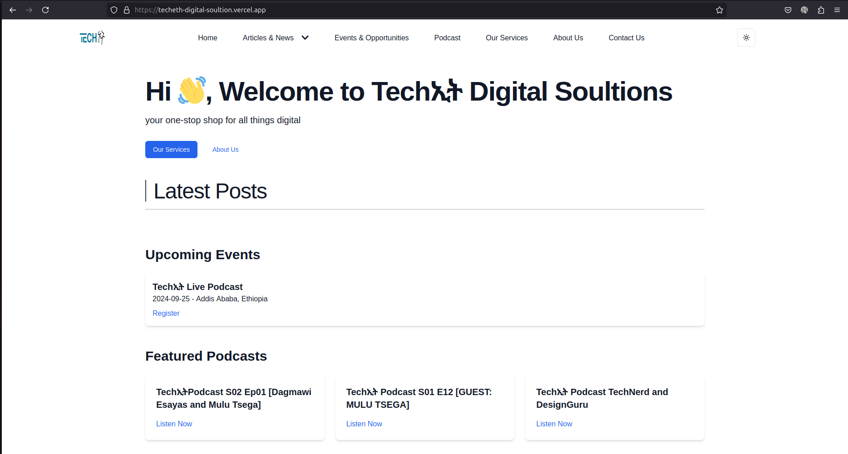Follow the About Us link below the hero
This screenshot has height=454, width=848.
tap(225, 150)
